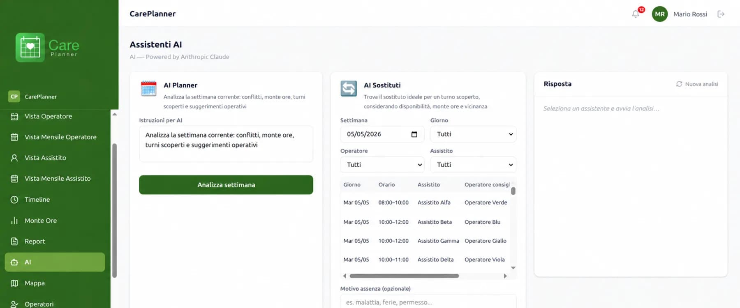Click the AI Sostituti swap icon
This screenshot has width=740, height=308.
349,88
